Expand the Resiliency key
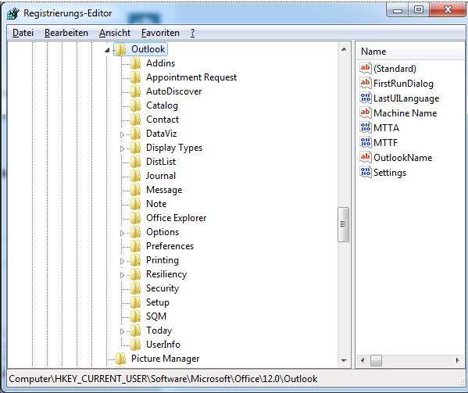The image size is (468, 393). click(x=122, y=275)
